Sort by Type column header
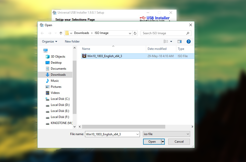 pyautogui.click(x=181, y=49)
